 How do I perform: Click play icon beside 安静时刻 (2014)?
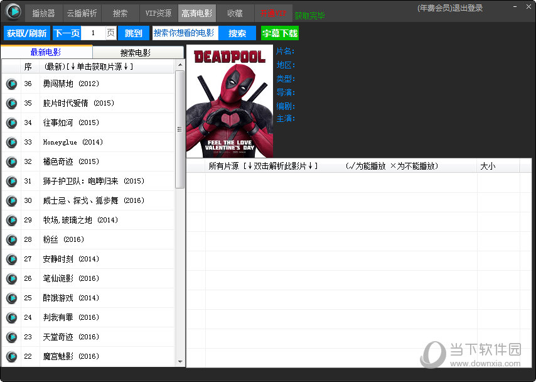12,259
